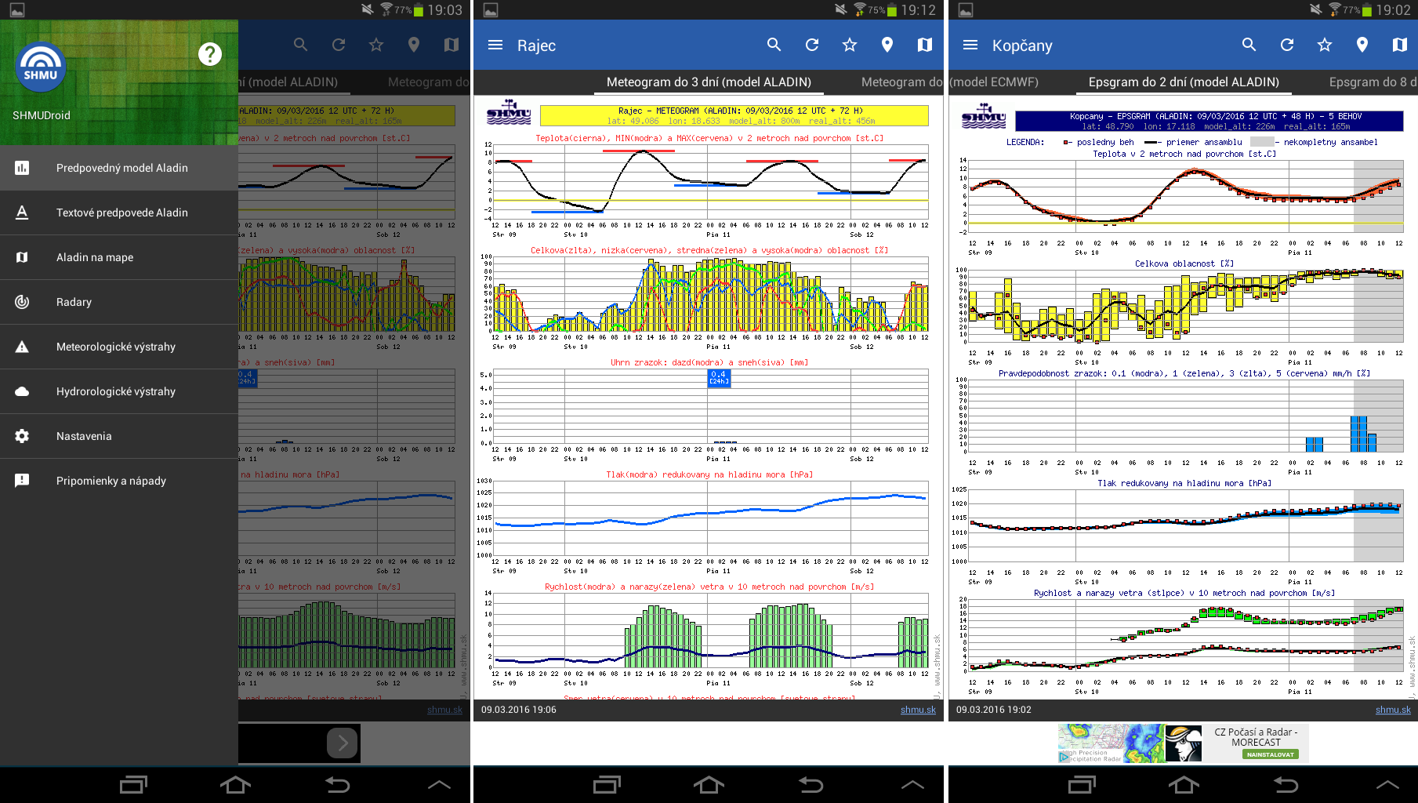Open the hamburger menu beside Rajec
The width and height of the screenshot is (1418, 803).
click(x=495, y=45)
